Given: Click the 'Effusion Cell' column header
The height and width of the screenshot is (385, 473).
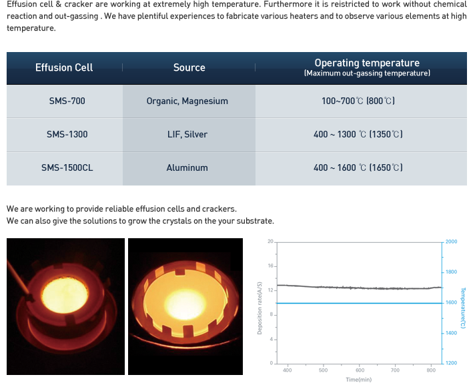Looking at the screenshot, I should click(64, 67).
